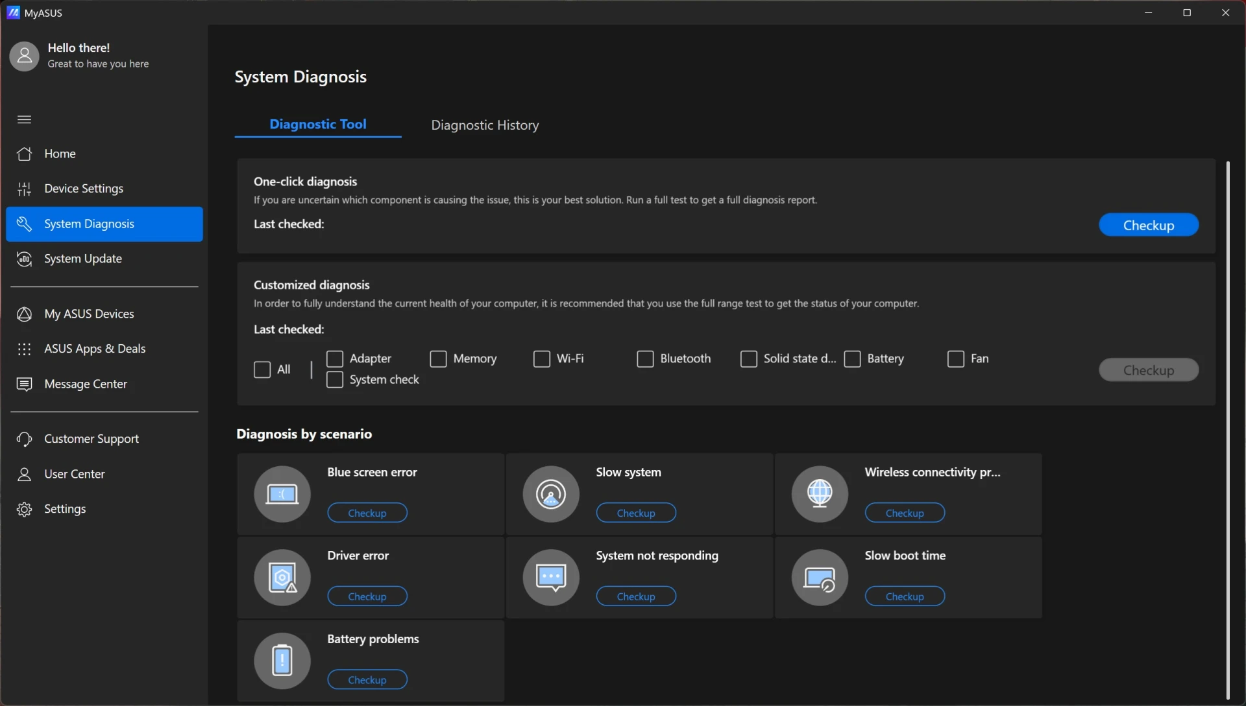Click the vertical scrollbar on right
The width and height of the screenshot is (1246, 706).
1228,429
